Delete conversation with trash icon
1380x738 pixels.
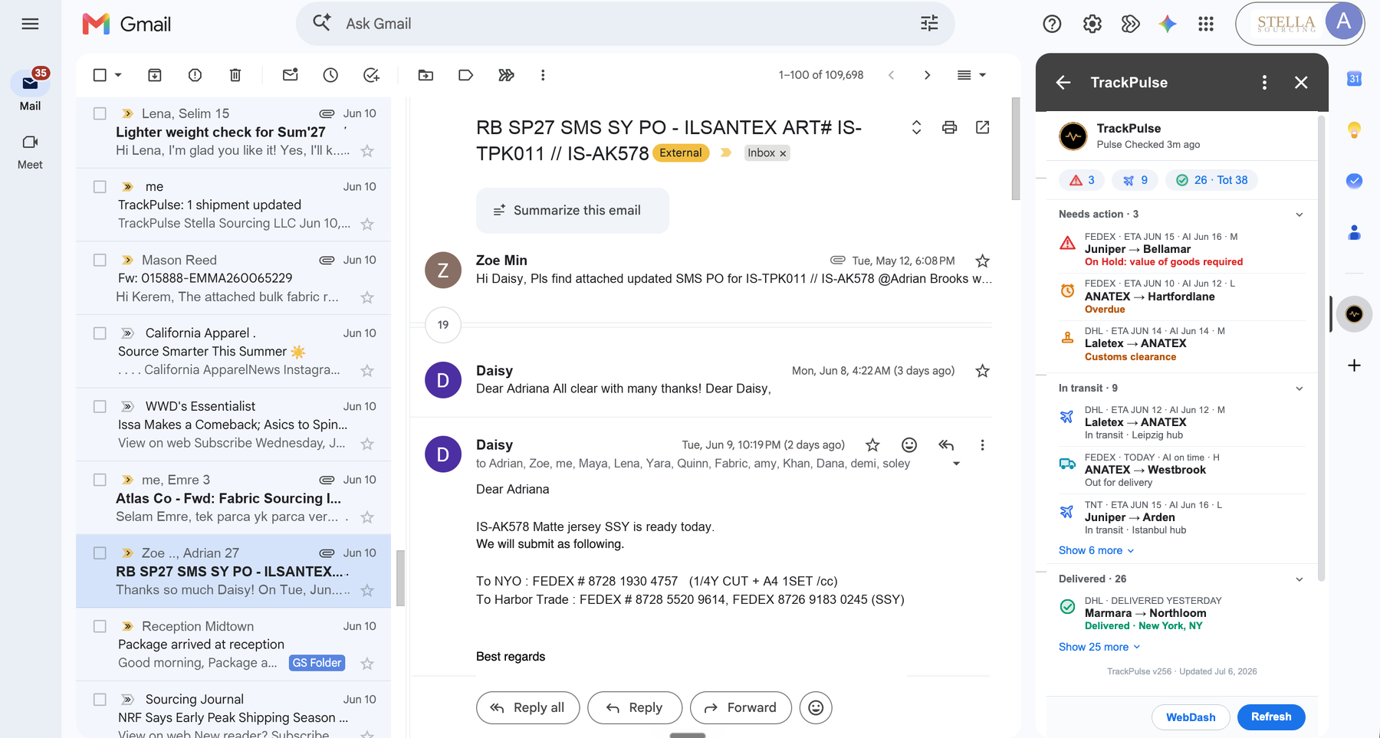[x=235, y=75]
